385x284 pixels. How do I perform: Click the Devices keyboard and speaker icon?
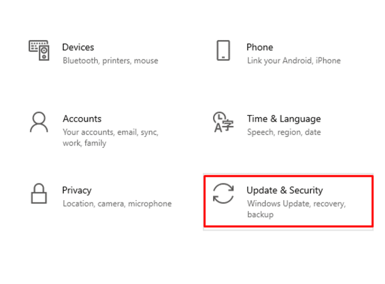click(39, 50)
